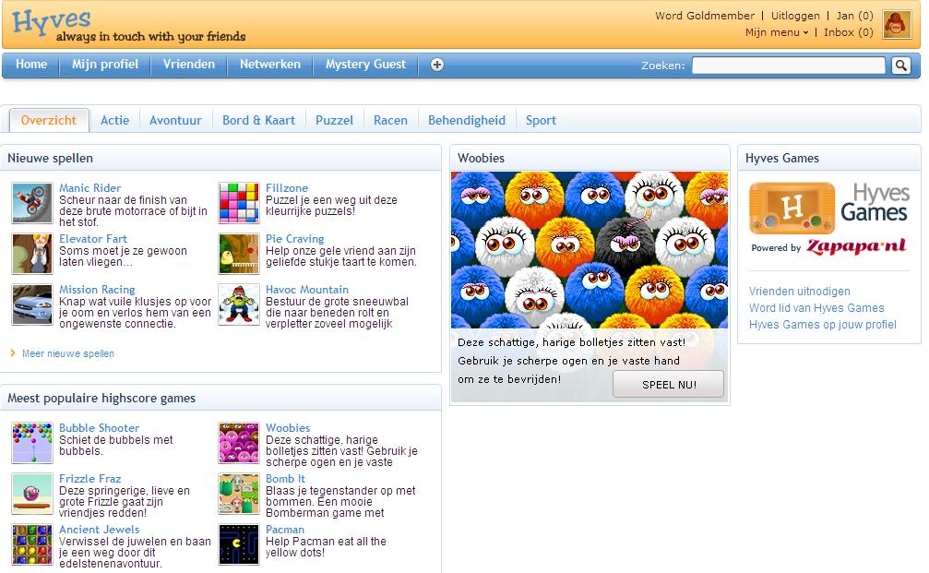Click the large Woobies banner image

(590, 250)
